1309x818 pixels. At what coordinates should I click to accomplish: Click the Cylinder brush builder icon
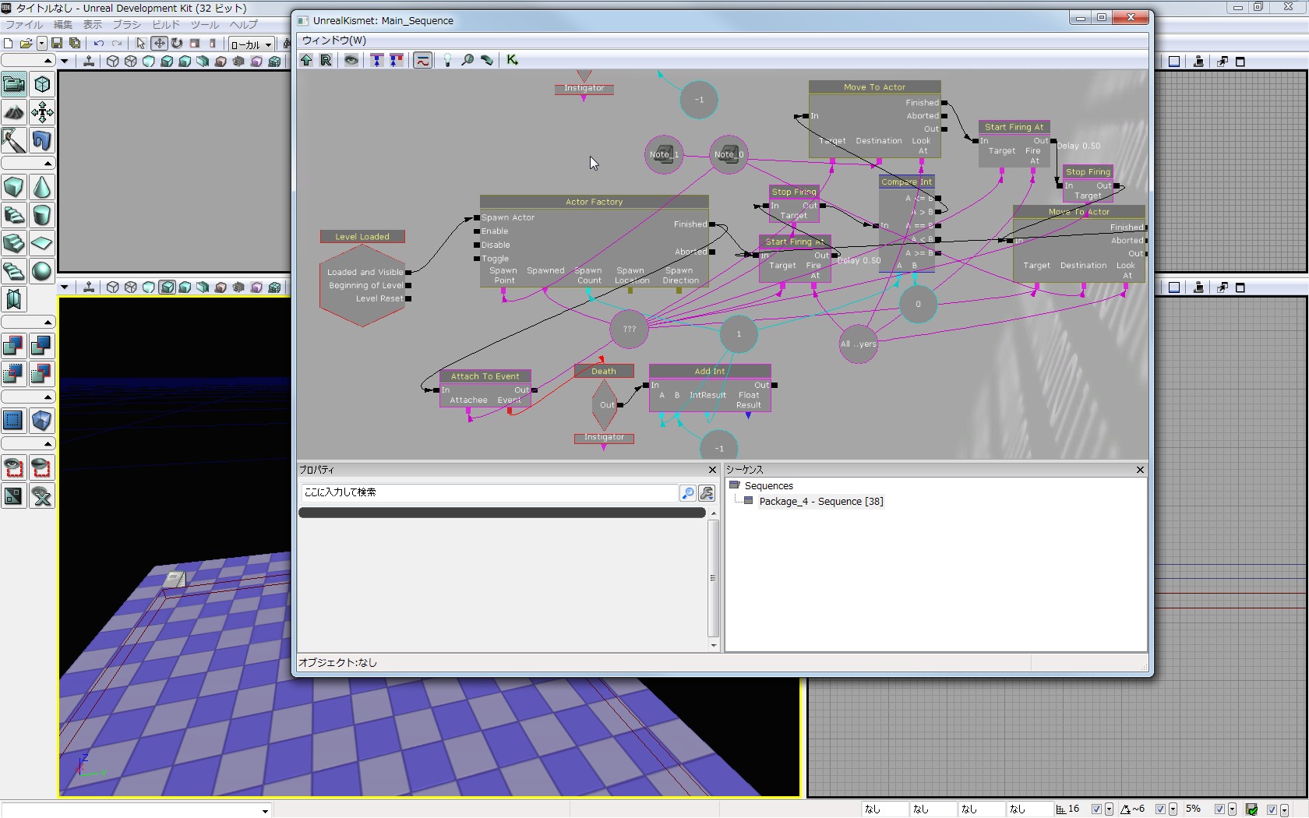point(42,215)
